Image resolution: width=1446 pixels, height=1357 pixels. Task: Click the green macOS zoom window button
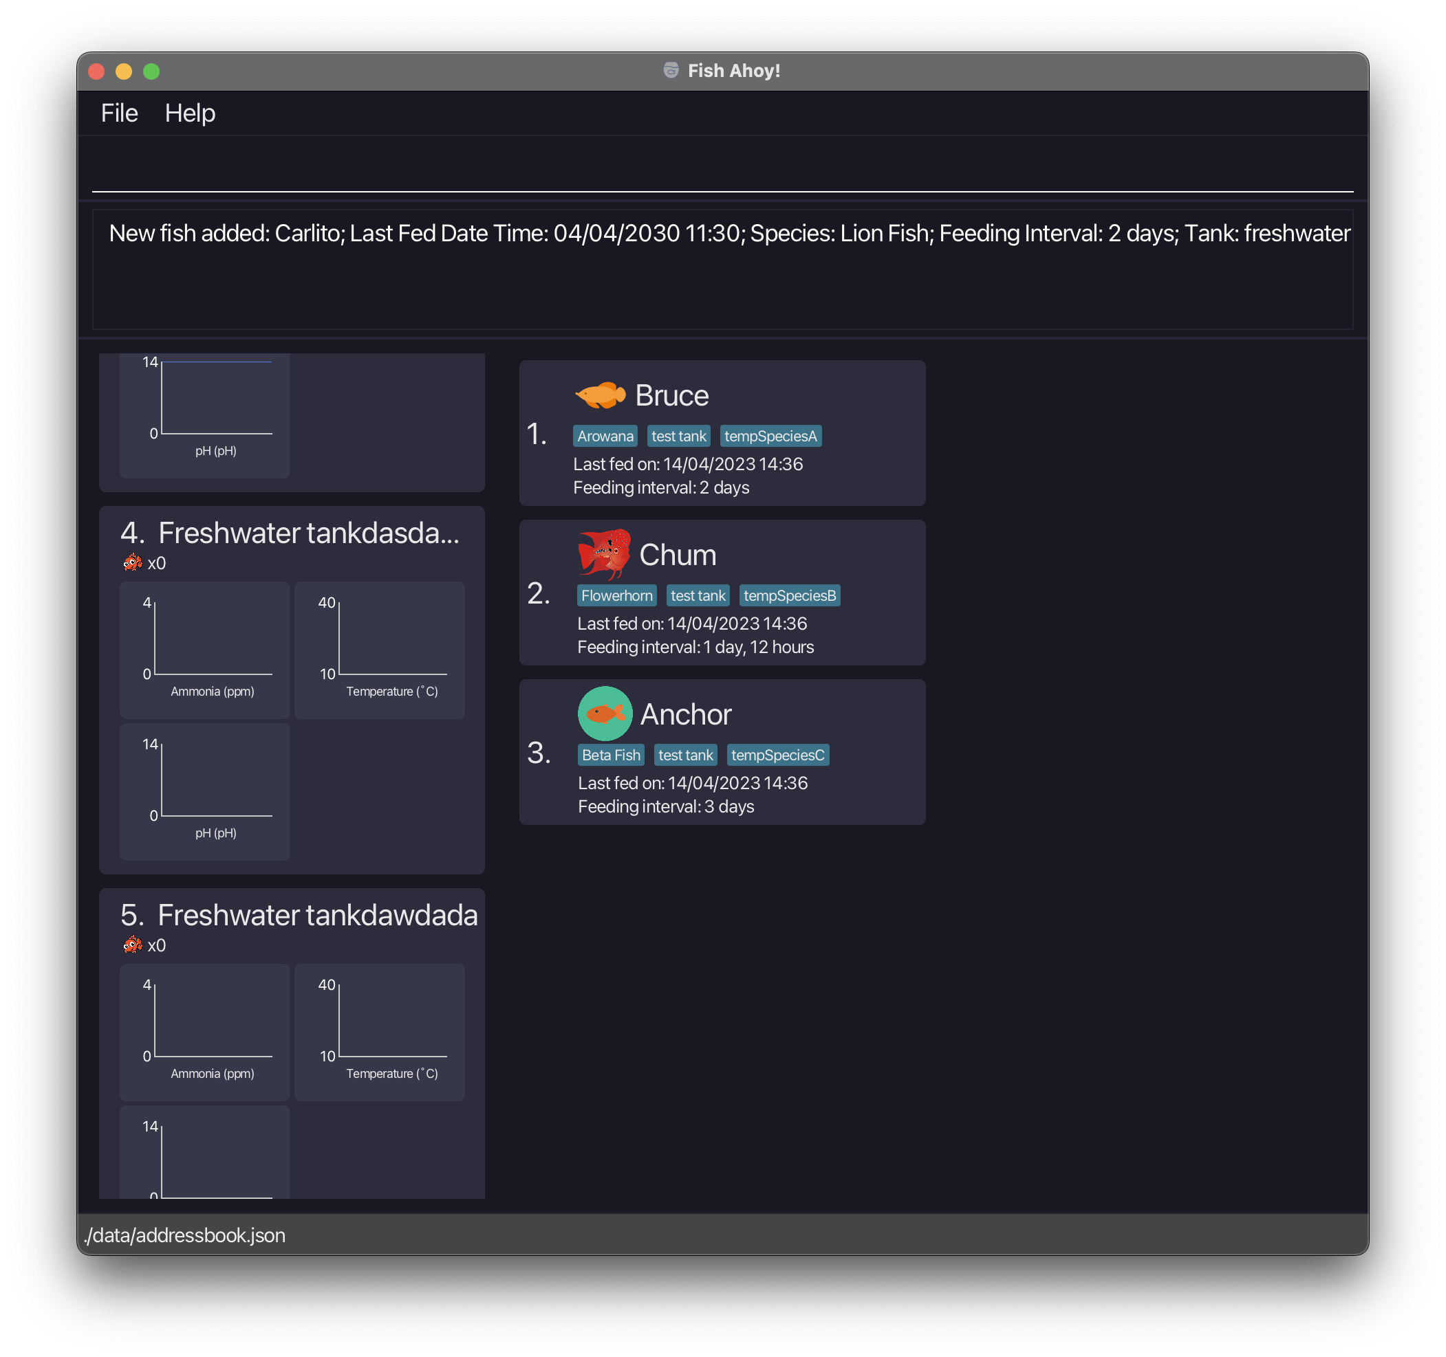point(151,71)
